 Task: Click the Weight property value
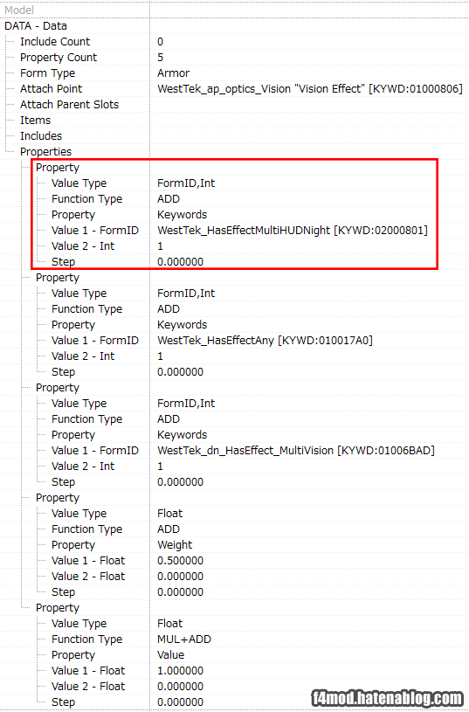[x=175, y=545]
